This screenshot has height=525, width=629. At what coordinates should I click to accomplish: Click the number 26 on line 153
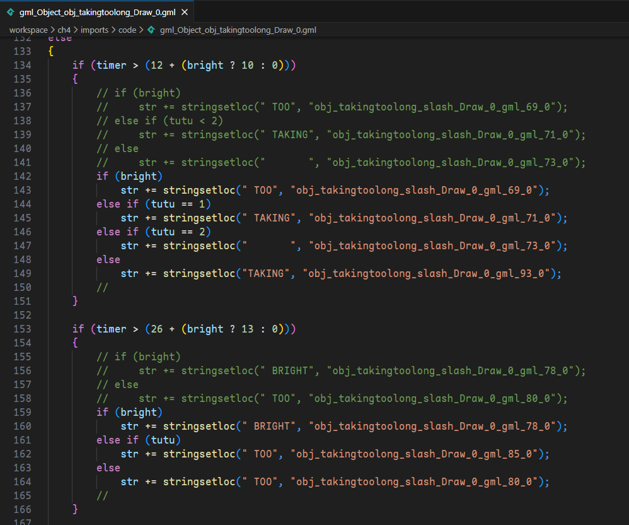156,329
